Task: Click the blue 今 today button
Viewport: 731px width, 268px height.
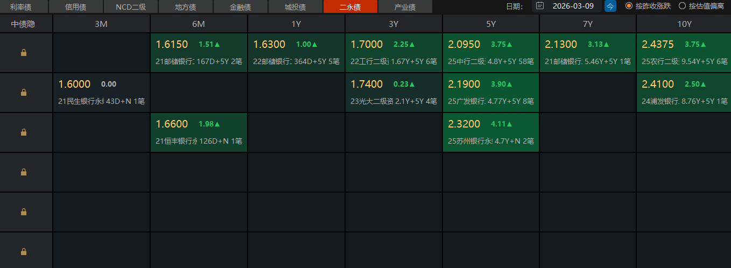Action: click(x=610, y=6)
